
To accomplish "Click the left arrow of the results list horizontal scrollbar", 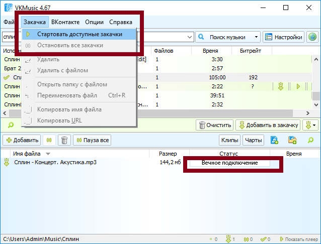I will pyautogui.click(x=5, y=113).
